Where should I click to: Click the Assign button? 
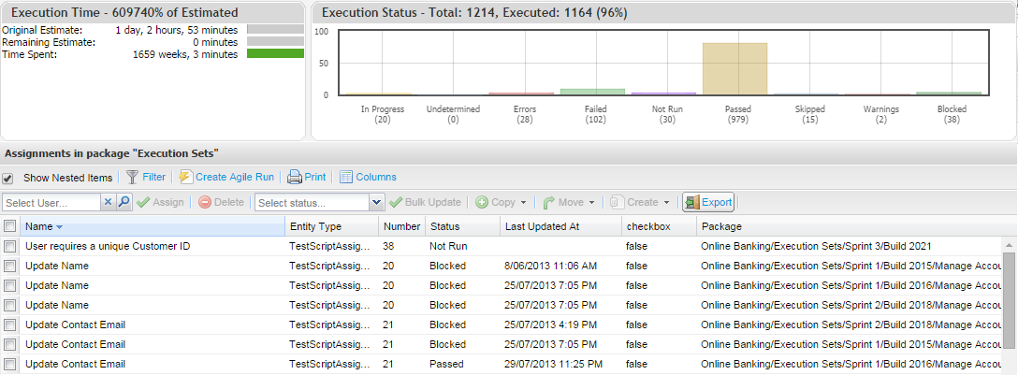pos(160,202)
